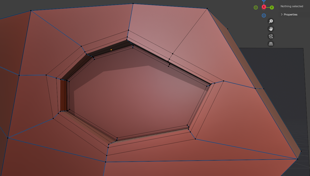Click the grid icon to switch perspective/orthographic view
The image size is (310, 176).
click(271, 44)
